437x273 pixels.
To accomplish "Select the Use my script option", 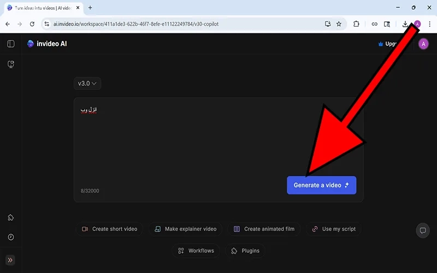I will (x=333, y=229).
